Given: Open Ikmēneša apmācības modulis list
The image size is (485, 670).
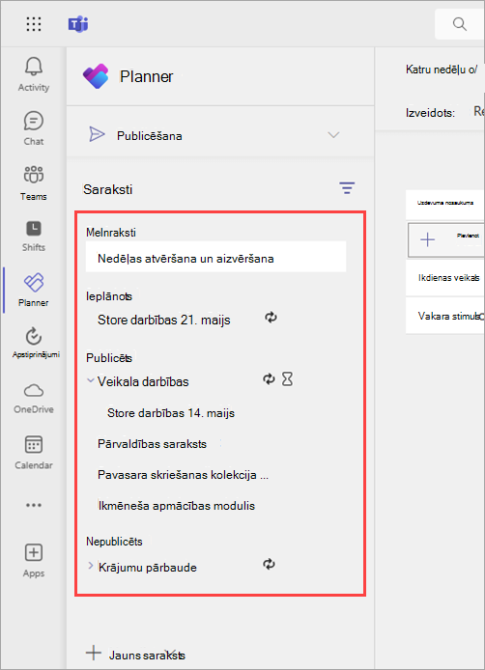Looking at the screenshot, I should click(x=176, y=506).
